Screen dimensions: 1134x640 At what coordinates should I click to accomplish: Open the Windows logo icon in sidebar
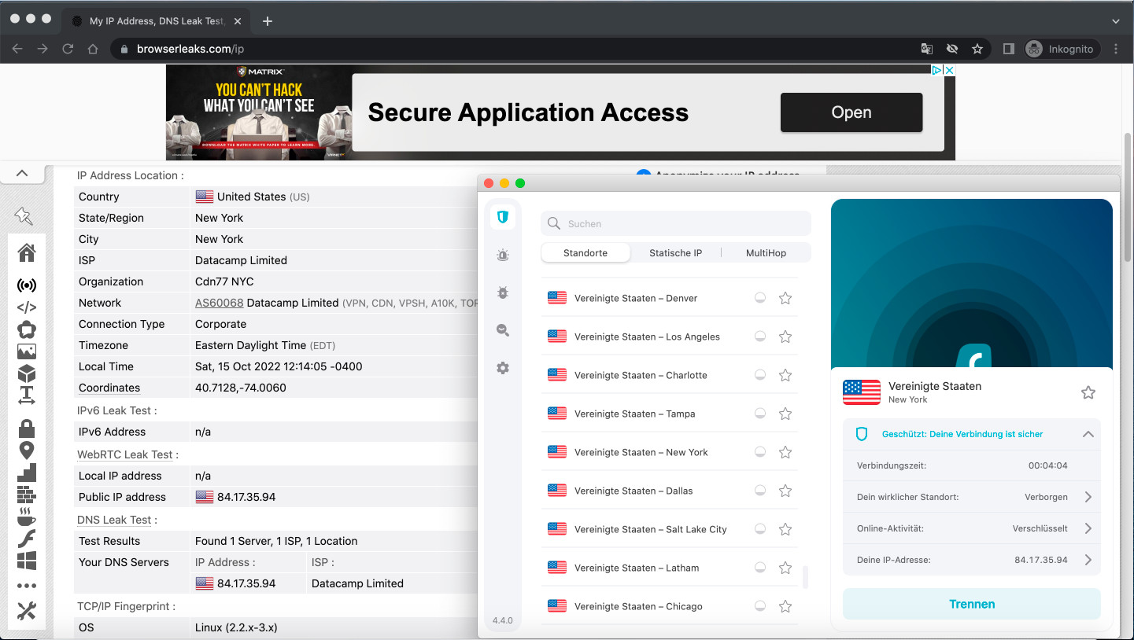27,561
